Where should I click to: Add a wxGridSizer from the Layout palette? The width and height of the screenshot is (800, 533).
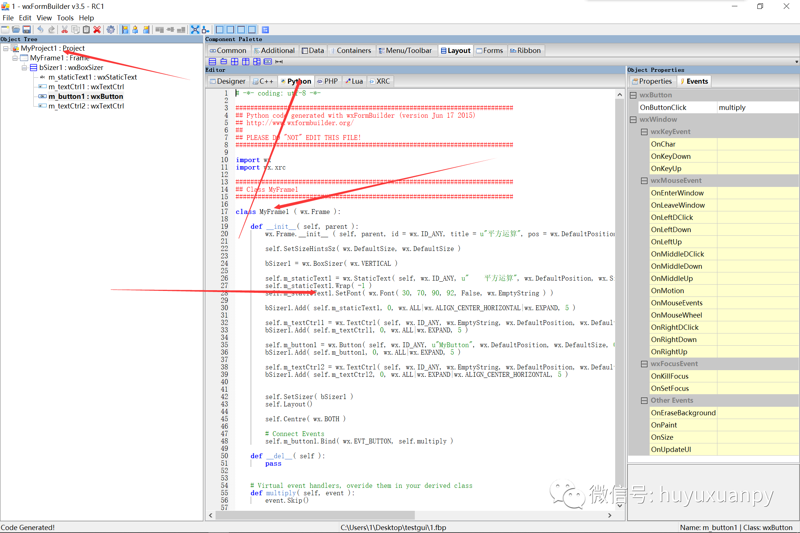[x=234, y=61]
